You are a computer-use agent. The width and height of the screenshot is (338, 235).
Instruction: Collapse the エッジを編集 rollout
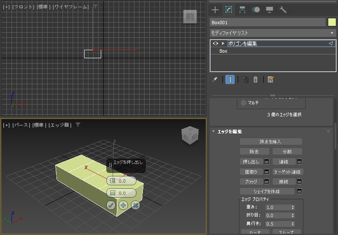tap(213, 131)
